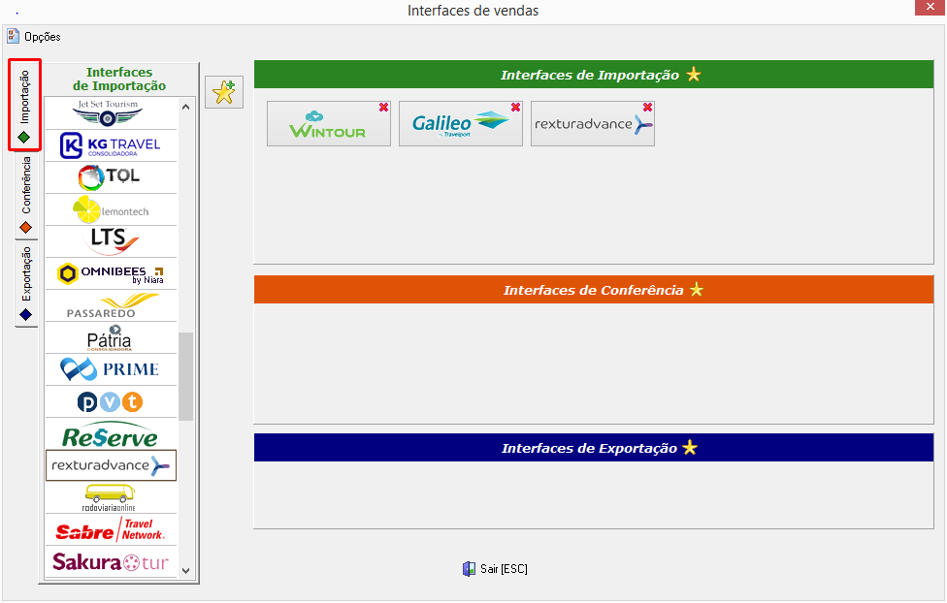Switch to the Importação vertical tab
The height and width of the screenshot is (603, 947).
coord(25,105)
